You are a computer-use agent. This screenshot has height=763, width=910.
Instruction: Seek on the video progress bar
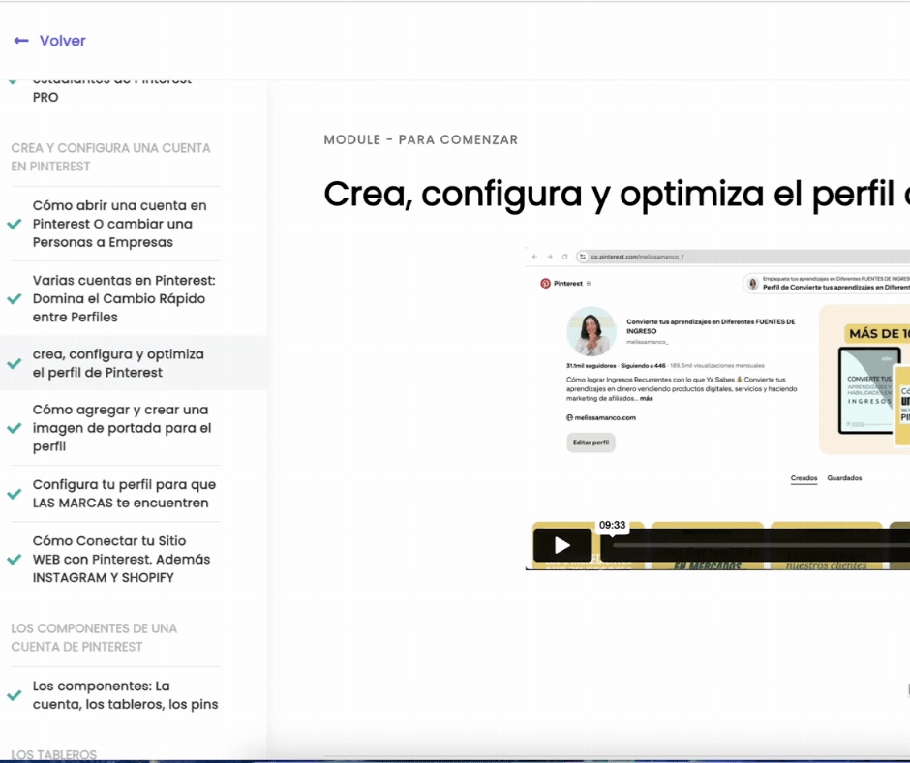pos(761,545)
